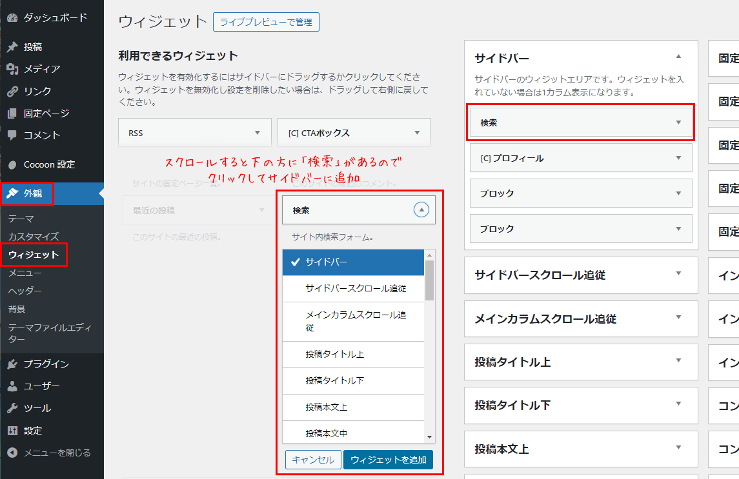
Task: Click the プラグイン plug icon
Action: 13,364
